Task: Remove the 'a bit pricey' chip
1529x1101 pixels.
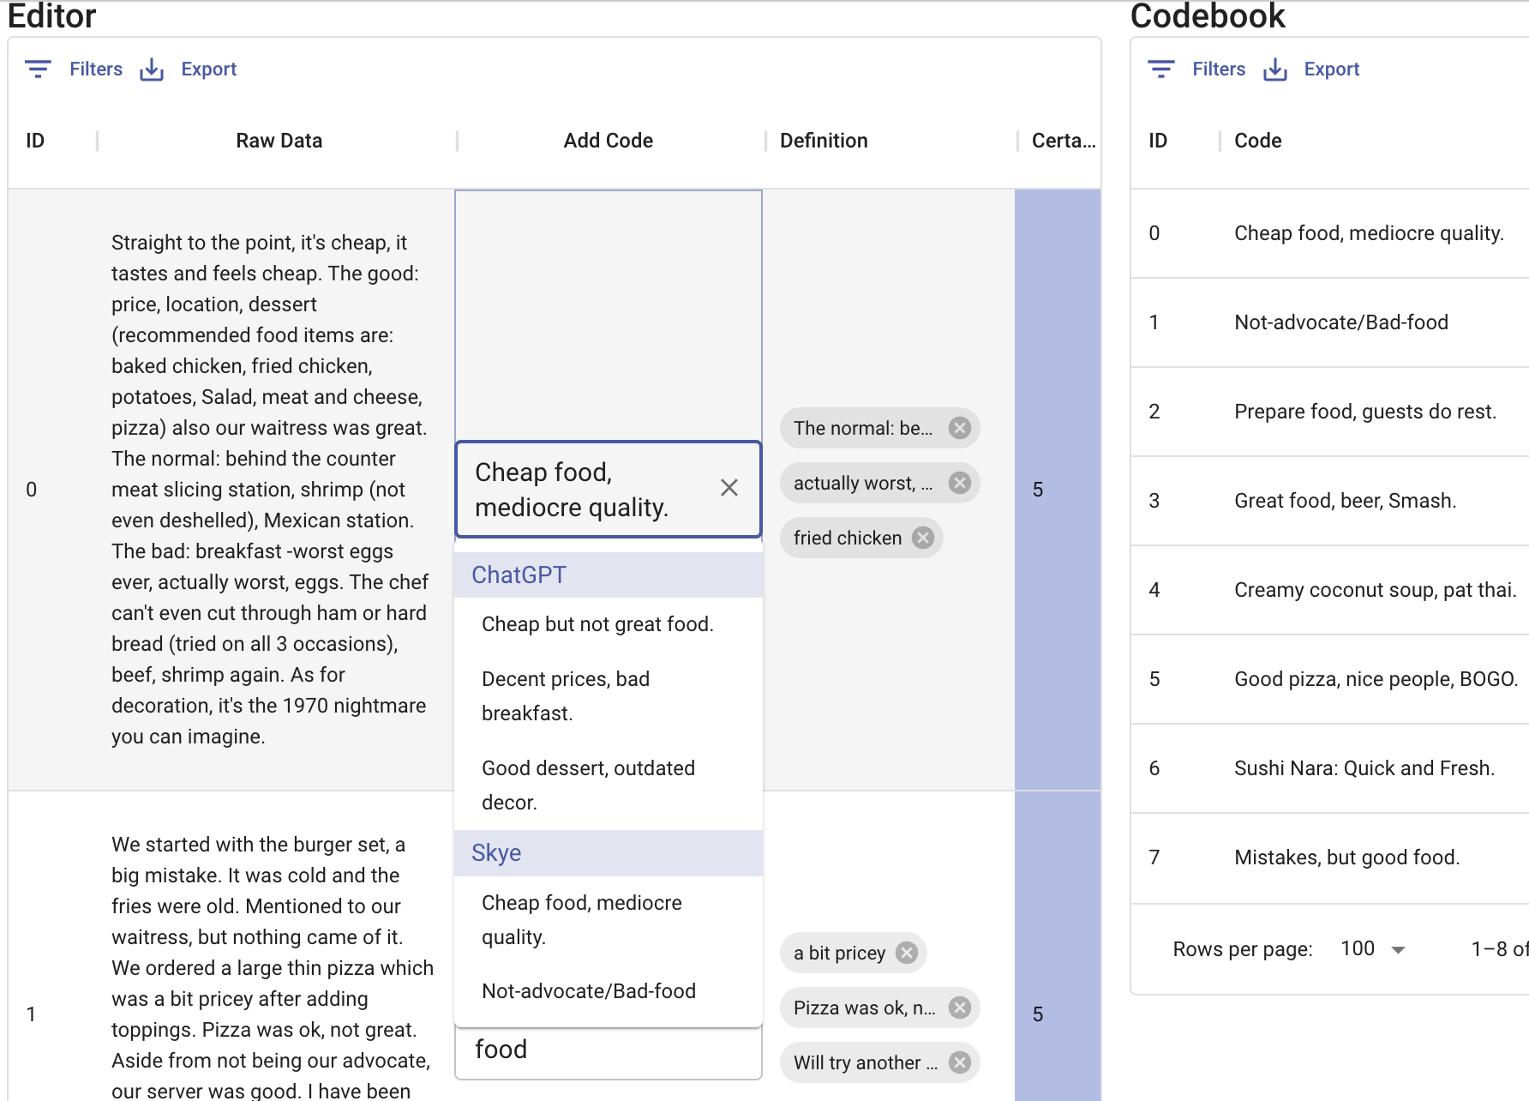Action: pyautogui.click(x=907, y=953)
